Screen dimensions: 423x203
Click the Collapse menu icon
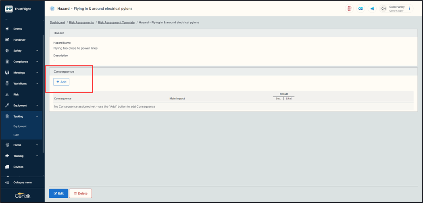[7, 182]
